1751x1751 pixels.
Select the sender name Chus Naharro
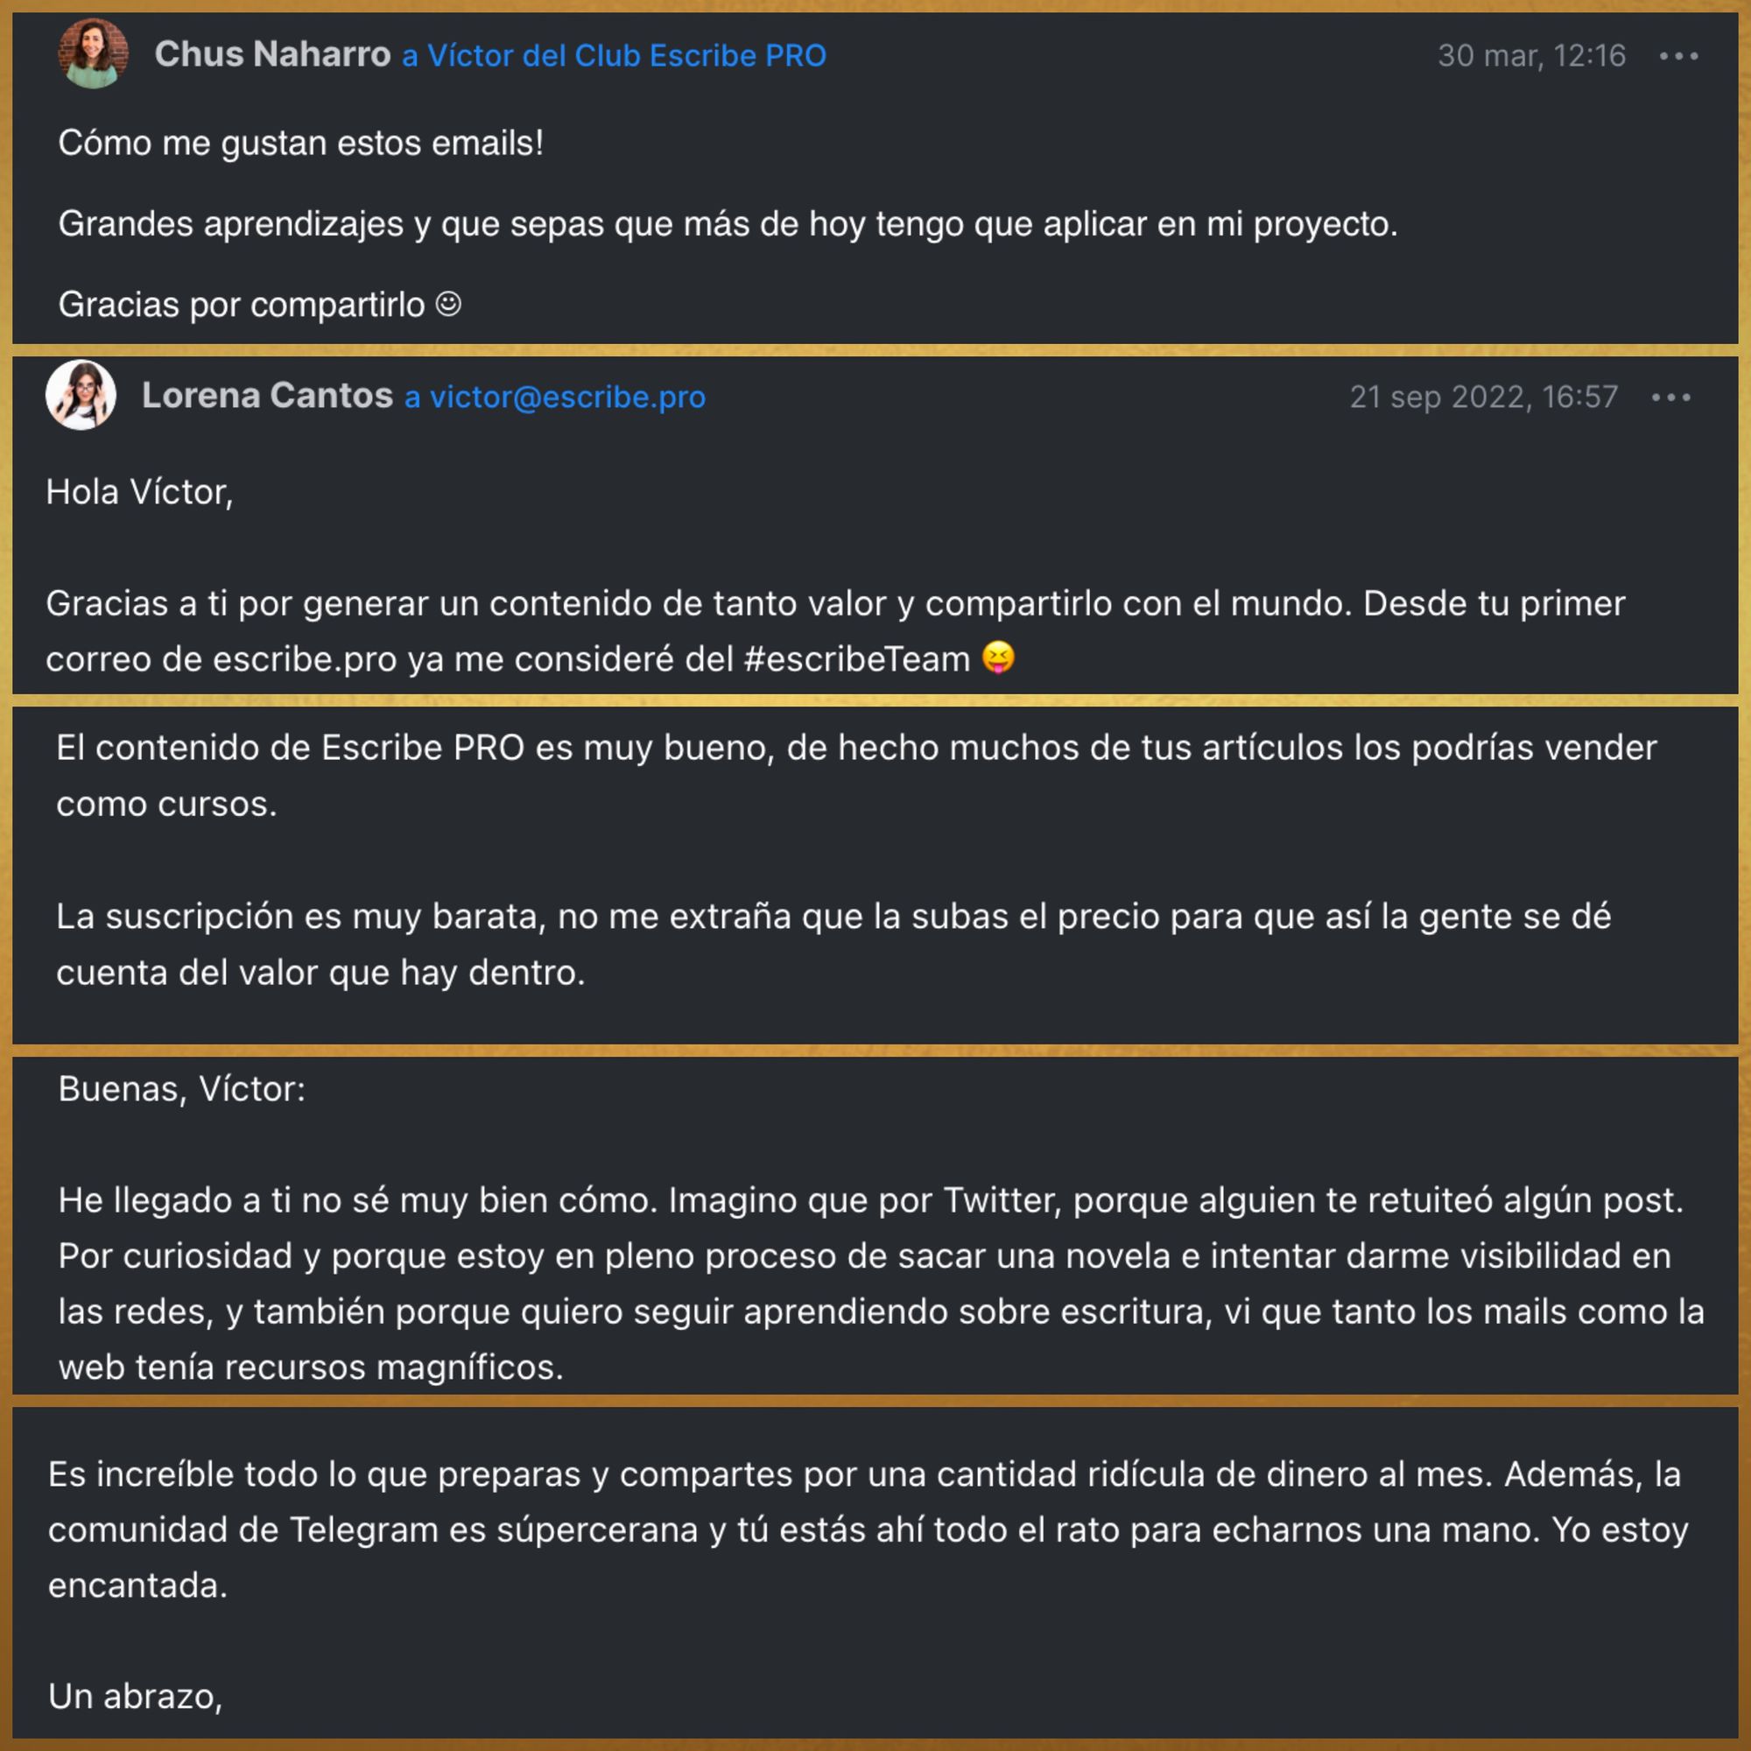(x=273, y=54)
